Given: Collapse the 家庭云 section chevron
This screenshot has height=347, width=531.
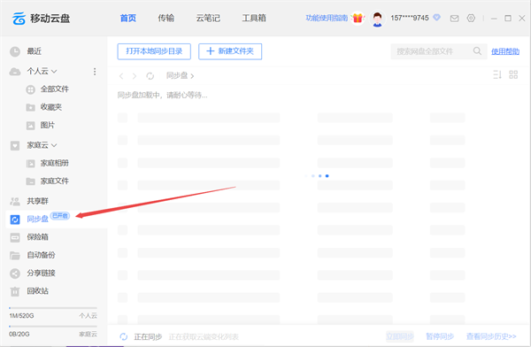Looking at the screenshot, I should 54,145.
